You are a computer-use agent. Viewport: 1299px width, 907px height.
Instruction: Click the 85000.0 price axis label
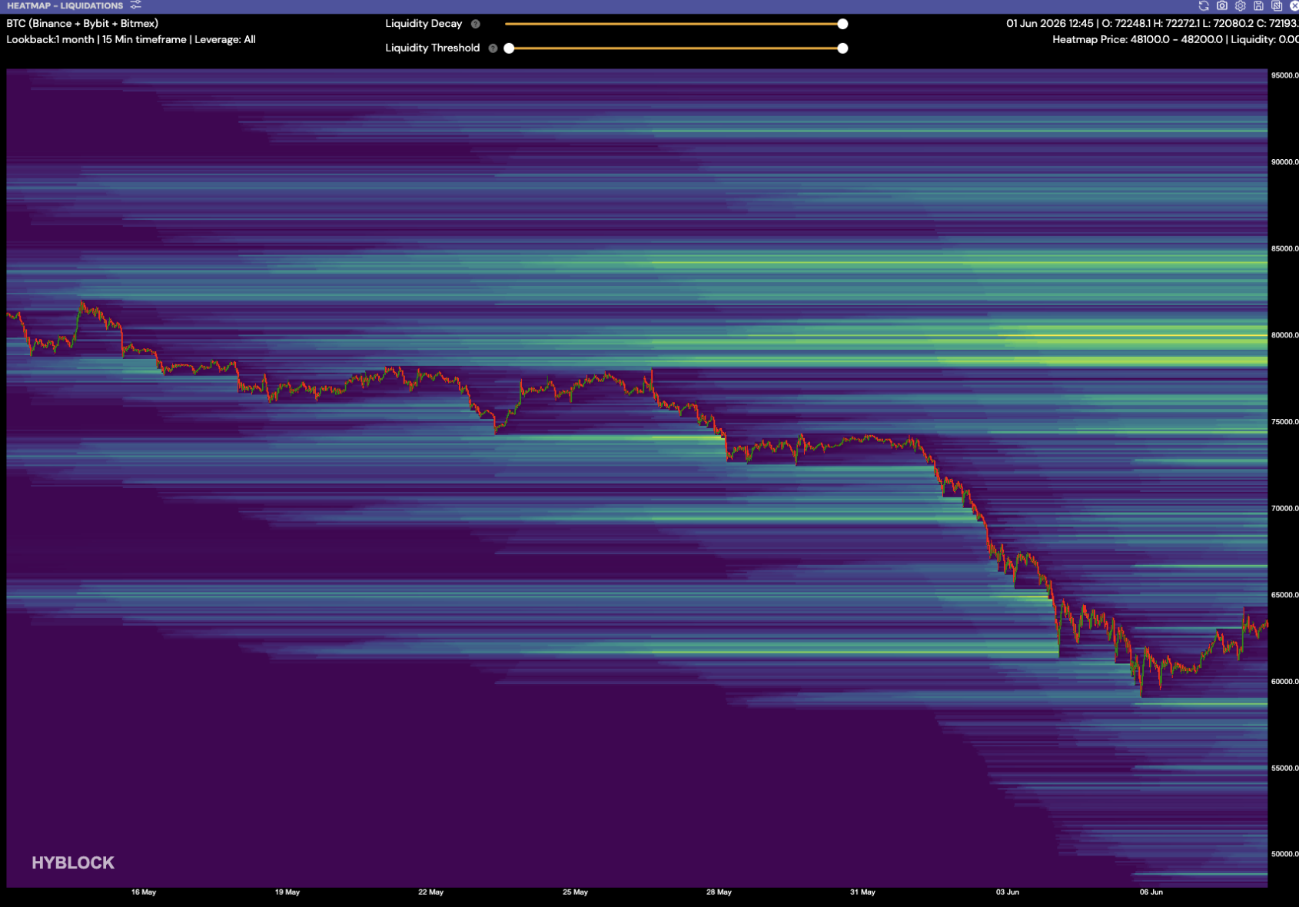1284,249
